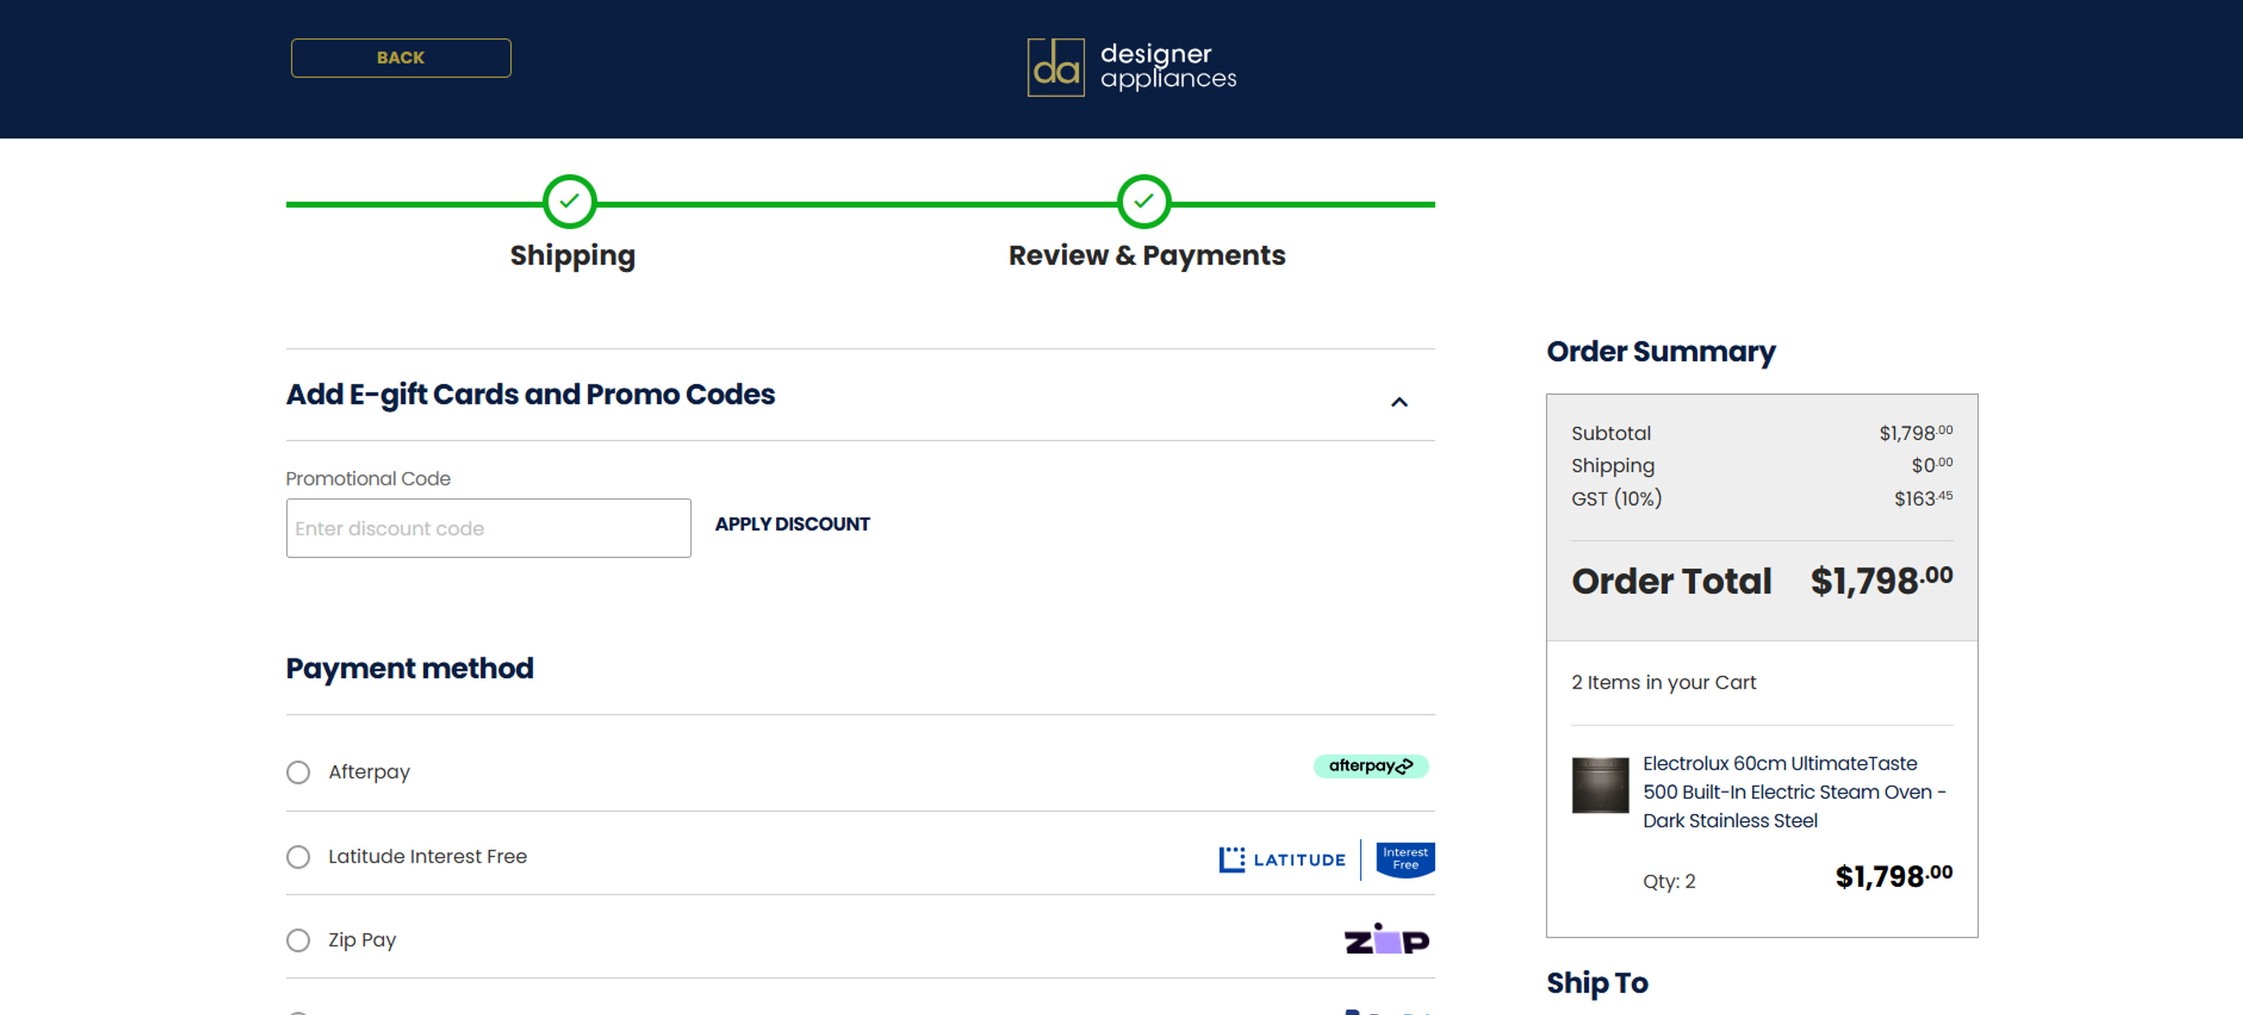Click the Review & Payments checkmark circle
Screen dimensions: 2243x1015
pyautogui.click(x=1143, y=202)
